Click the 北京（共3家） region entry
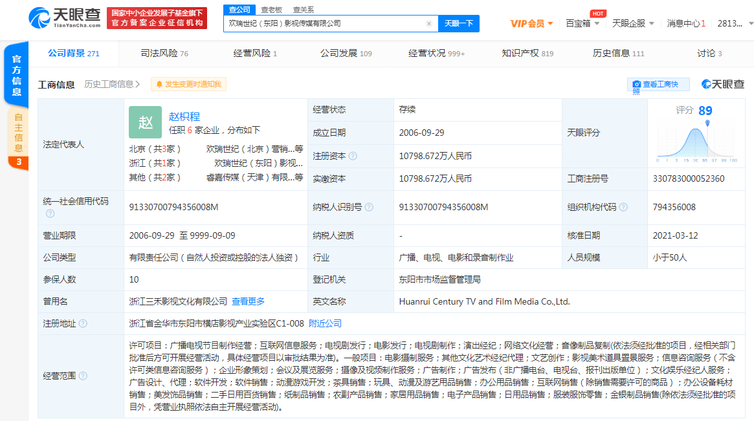The width and height of the screenshot is (754, 421). tap(155, 149)
